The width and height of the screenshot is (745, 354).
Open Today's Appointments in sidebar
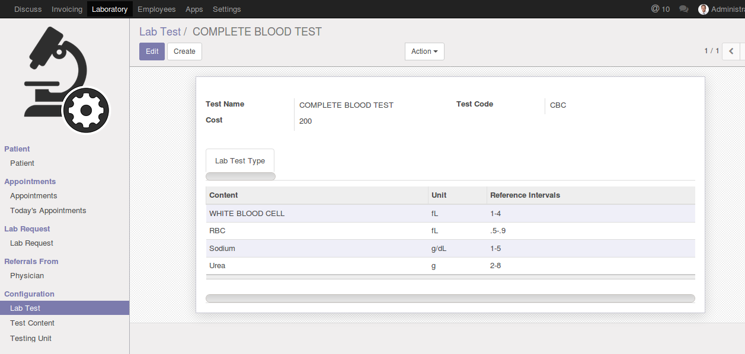tap(48, 211)
